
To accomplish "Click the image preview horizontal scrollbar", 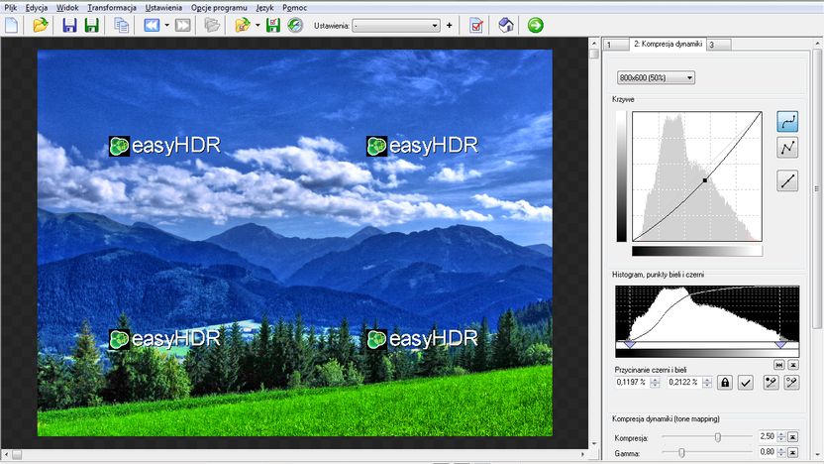I will [294, 453].
